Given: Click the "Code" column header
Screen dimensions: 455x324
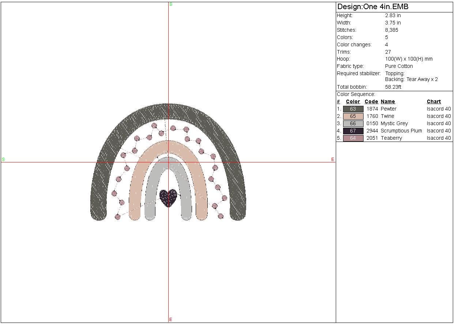Looking at the screenshot, I should 371,101.
